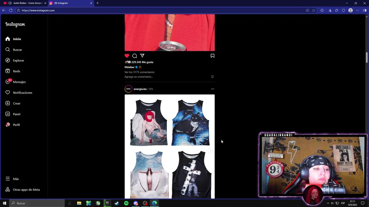Viewport: 369px width, 207px height.
Task: Share lilbieber post with paper plane icon
Action: [142, 56]
